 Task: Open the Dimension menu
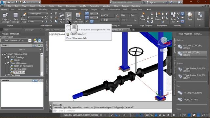(71, 6)
